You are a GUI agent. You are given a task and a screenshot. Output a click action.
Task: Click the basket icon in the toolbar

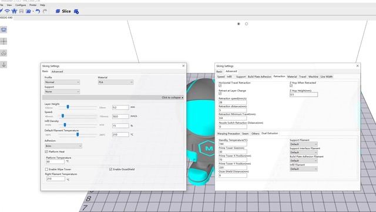click(x=14, y=11)
